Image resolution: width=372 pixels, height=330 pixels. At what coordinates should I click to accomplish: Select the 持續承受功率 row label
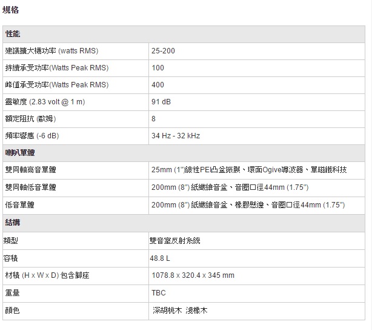(56, 68)
